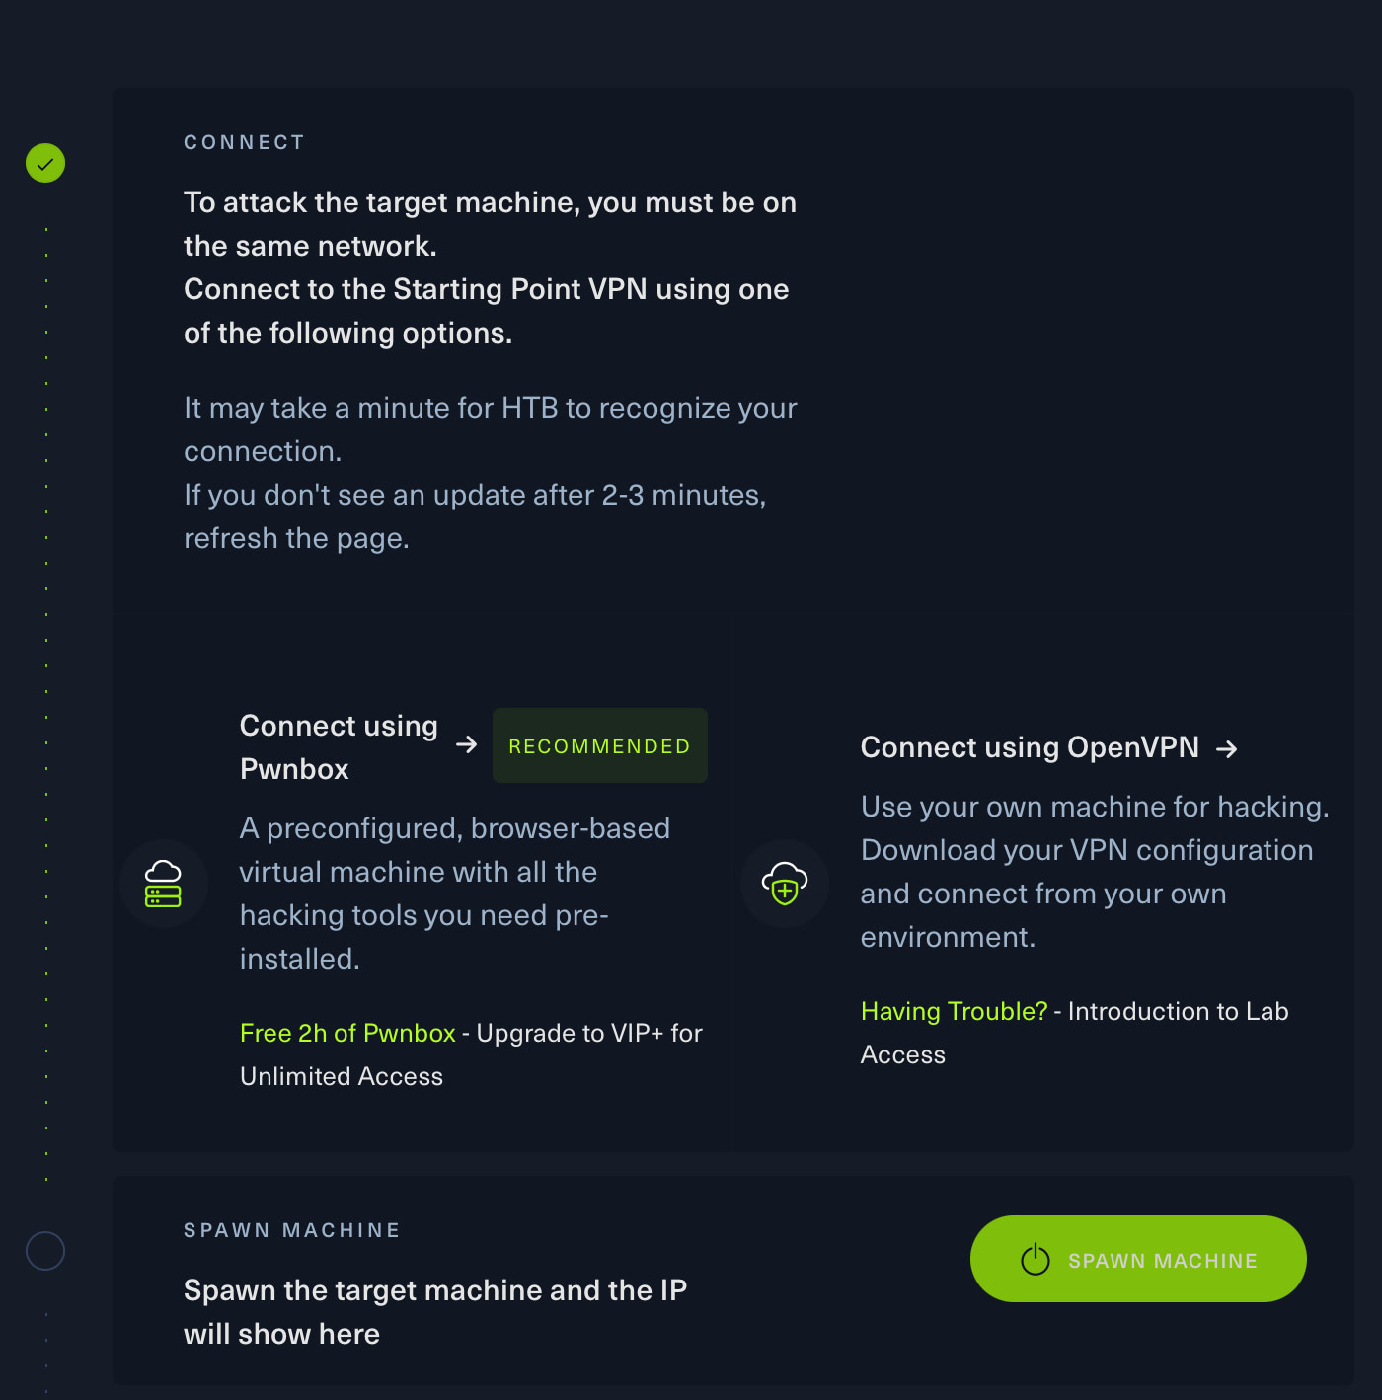This screenshot has height=1400, width=1382.
Task: Click the CONNECT section heading
Action: coord(244,142)
